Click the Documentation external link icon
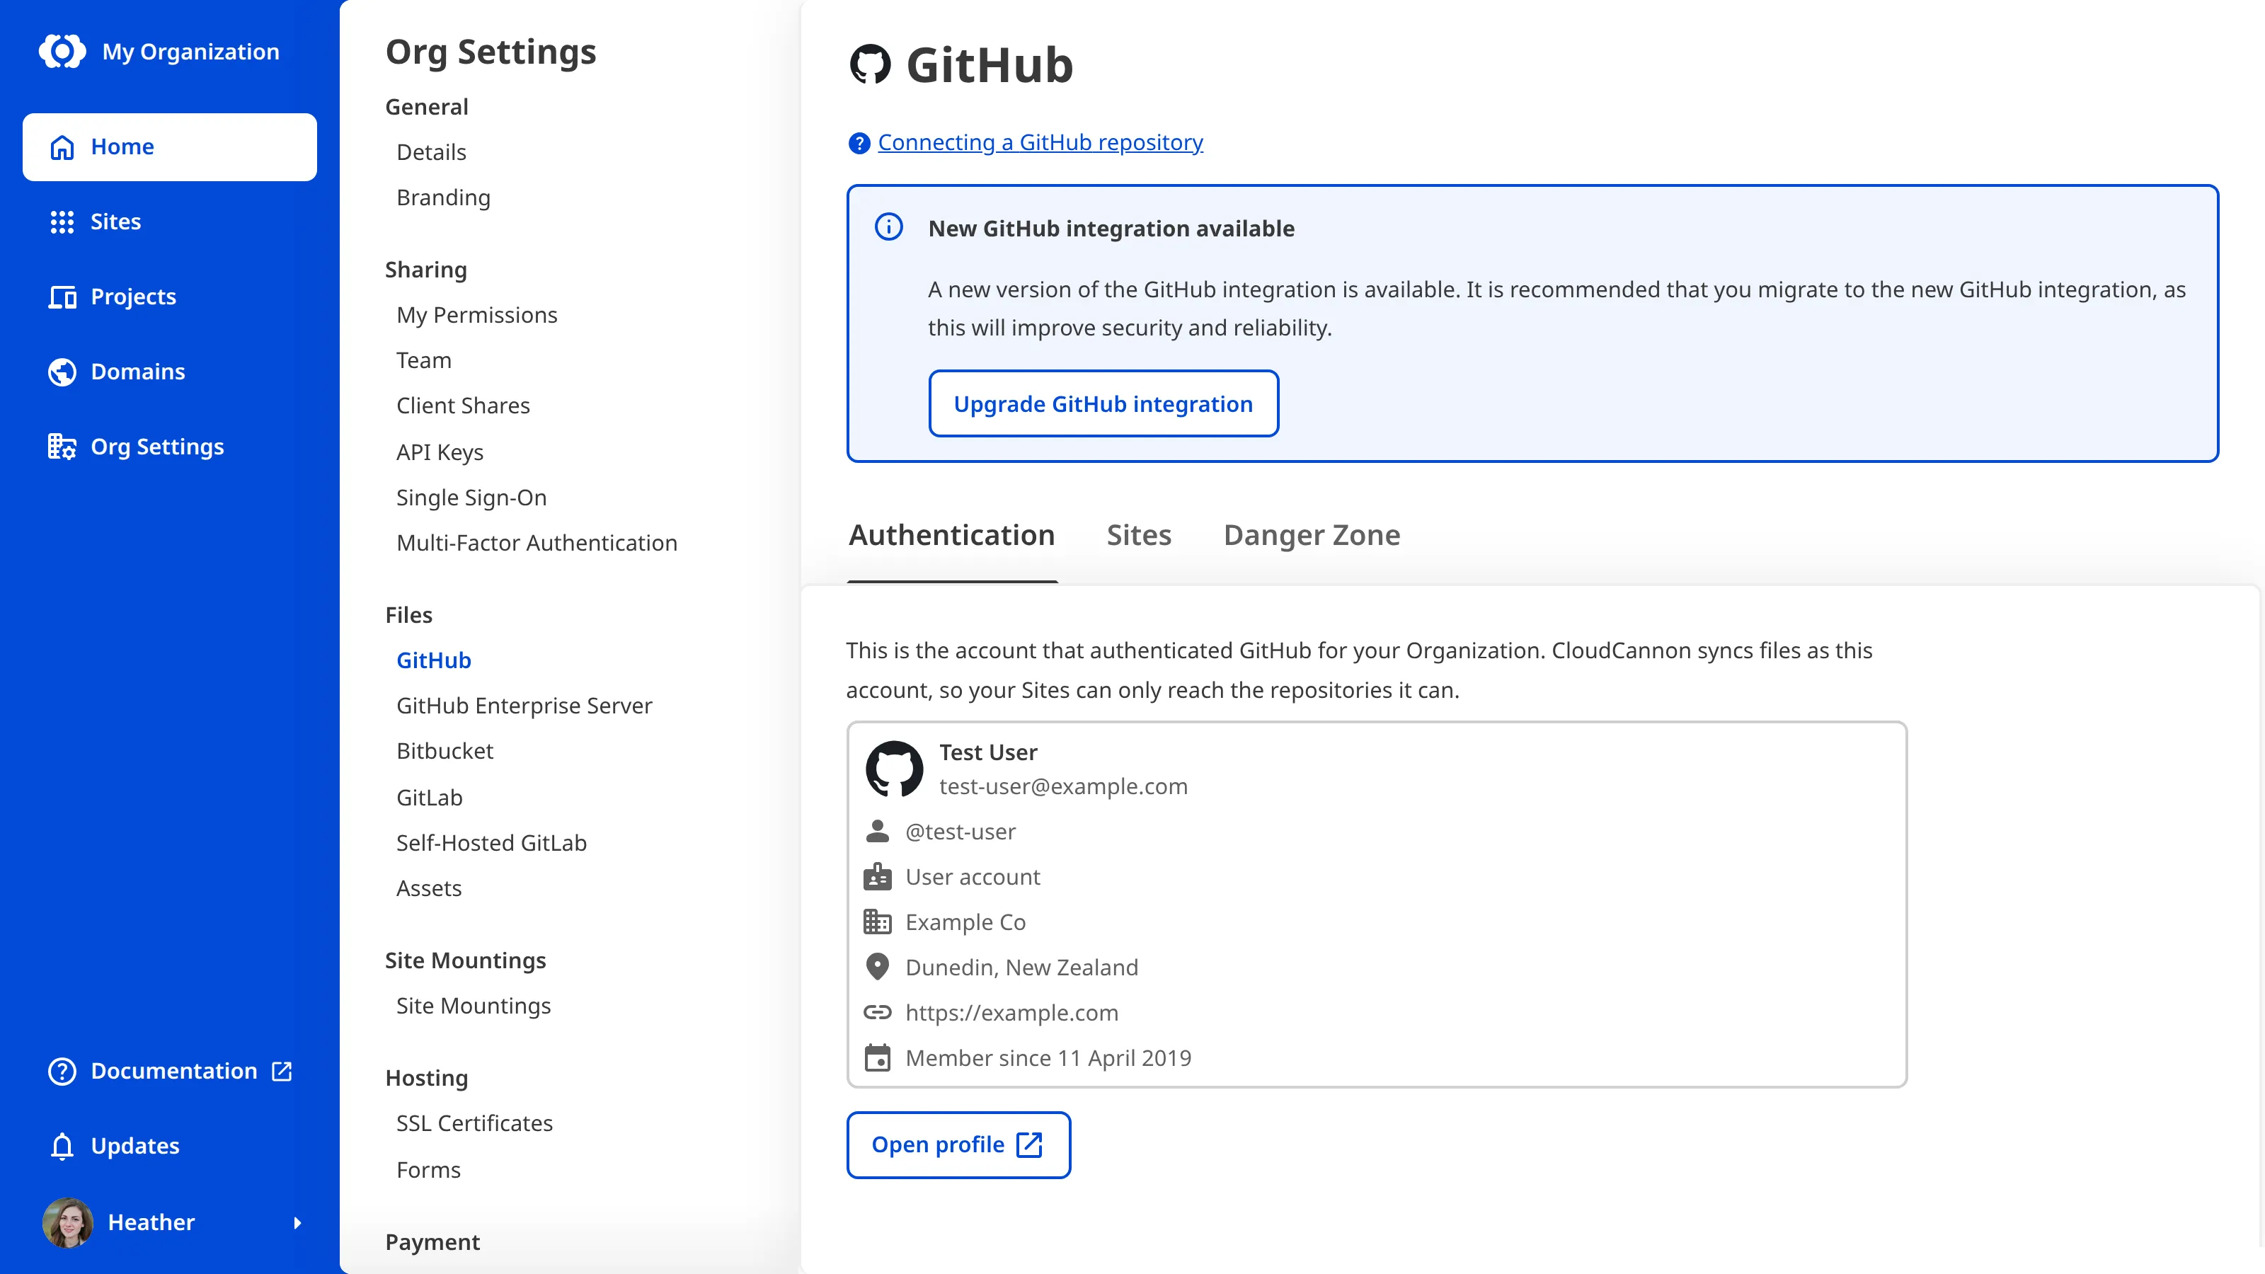2265x1274 pixels. tap(282, 1071)
